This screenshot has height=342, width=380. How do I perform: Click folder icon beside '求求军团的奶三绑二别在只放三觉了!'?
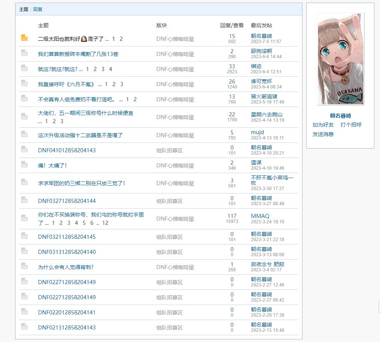24,182
